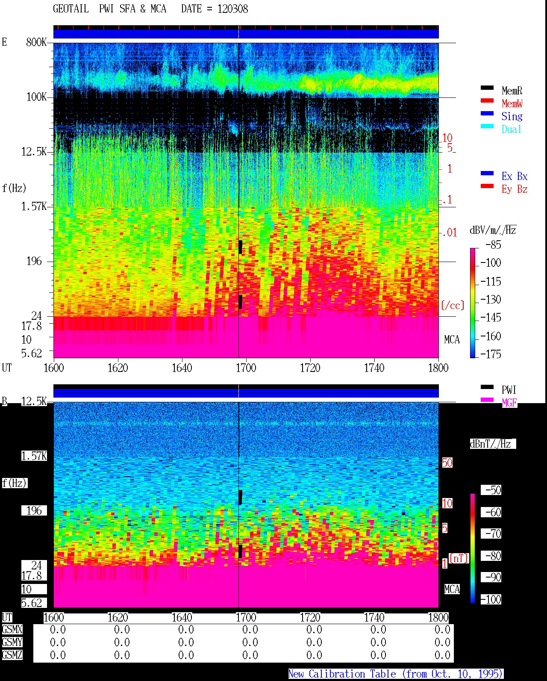Click the dBnT/√Hz color scale bar
This screenshot has width=547, height=681.
pos(472,548)
